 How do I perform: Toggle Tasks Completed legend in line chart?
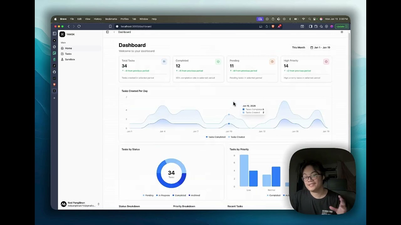tap(216, 137)
